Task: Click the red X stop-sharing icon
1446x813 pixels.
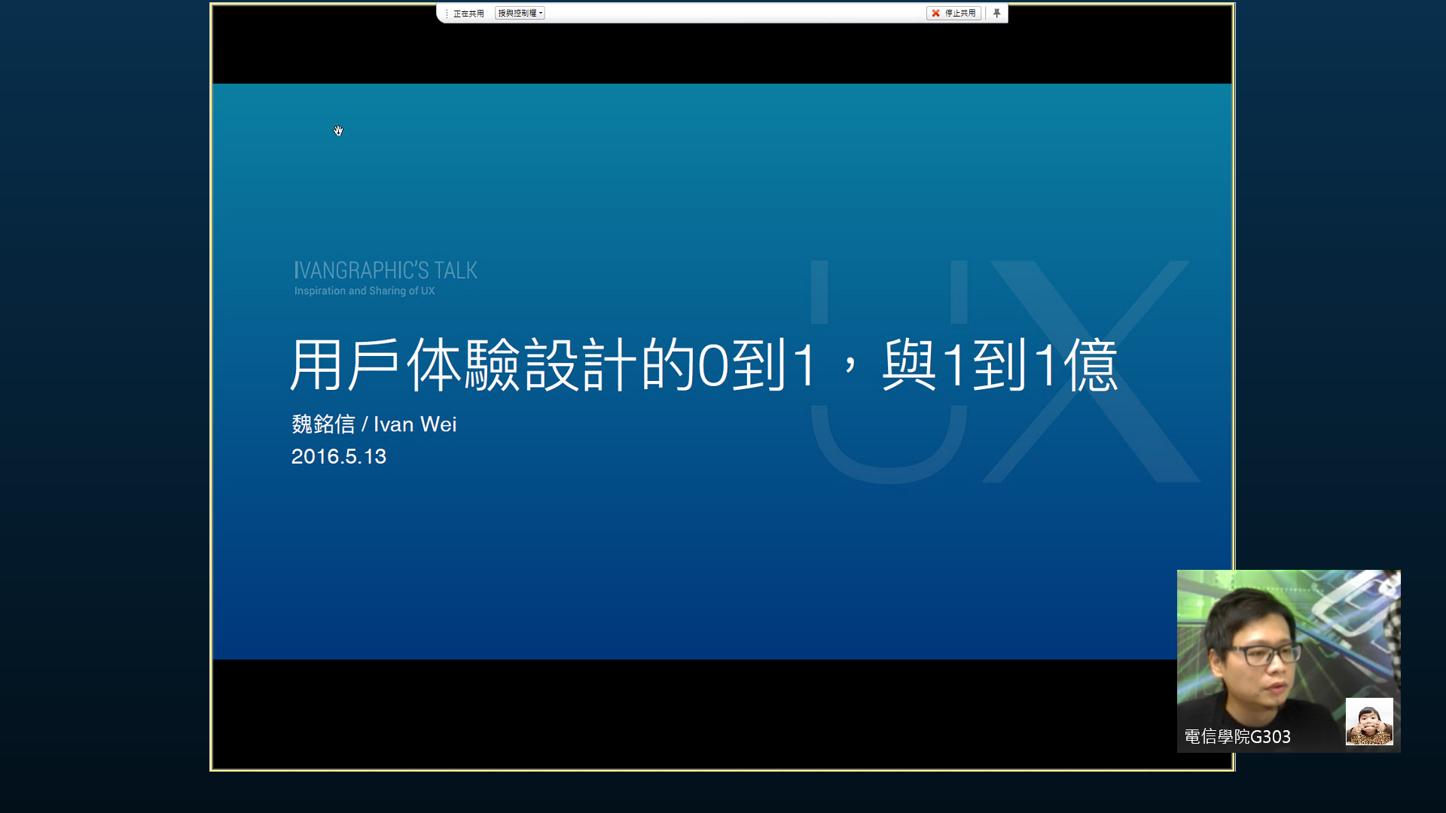Action: [x=935, y=13]
